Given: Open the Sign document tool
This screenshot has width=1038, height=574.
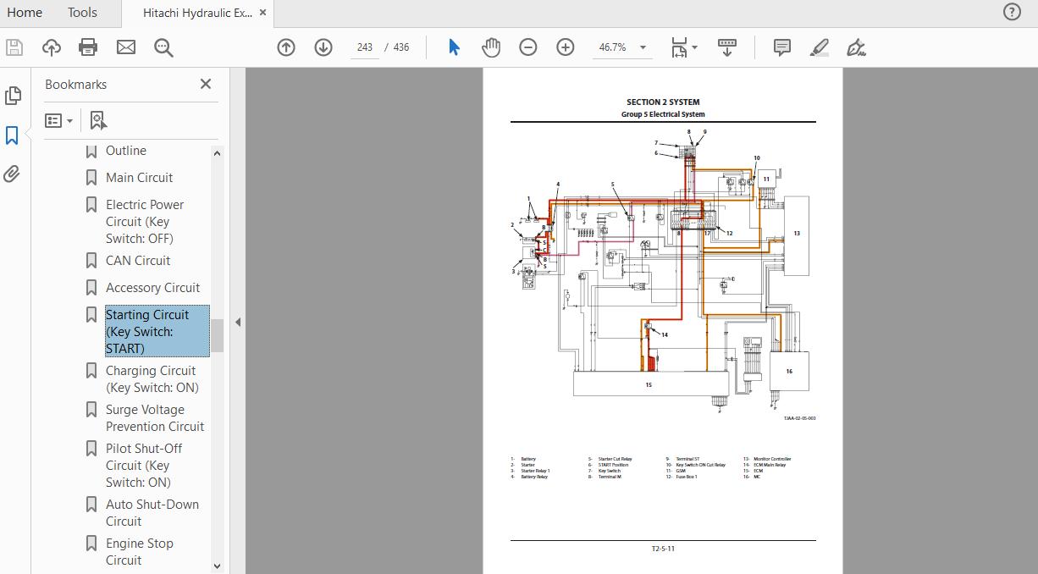Looking at the screenshot, I should point(857,47).
